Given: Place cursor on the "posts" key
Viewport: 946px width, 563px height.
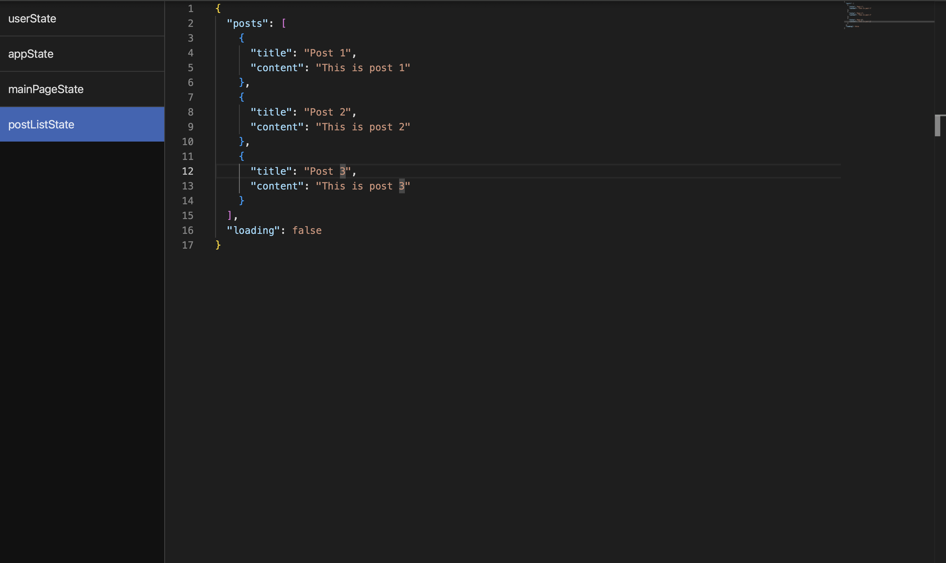Looking at the screenshot, I should tap(248, 24).
